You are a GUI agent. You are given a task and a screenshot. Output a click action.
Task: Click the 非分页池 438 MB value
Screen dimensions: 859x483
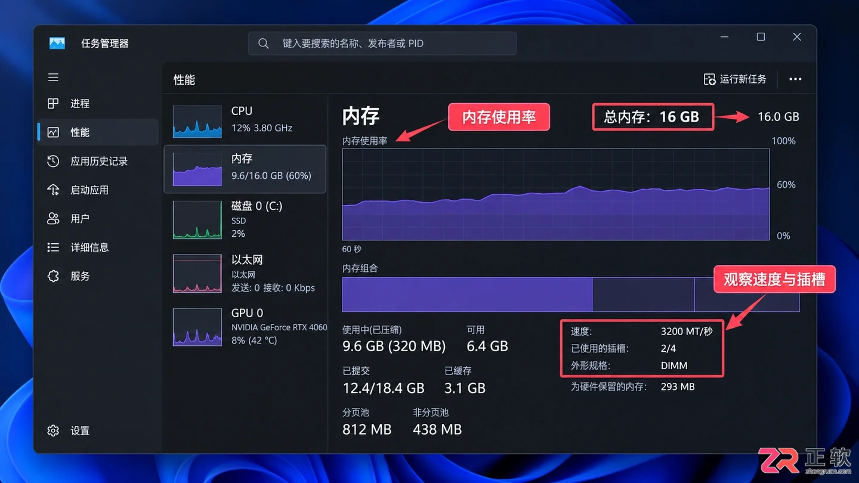coord(437,429)
